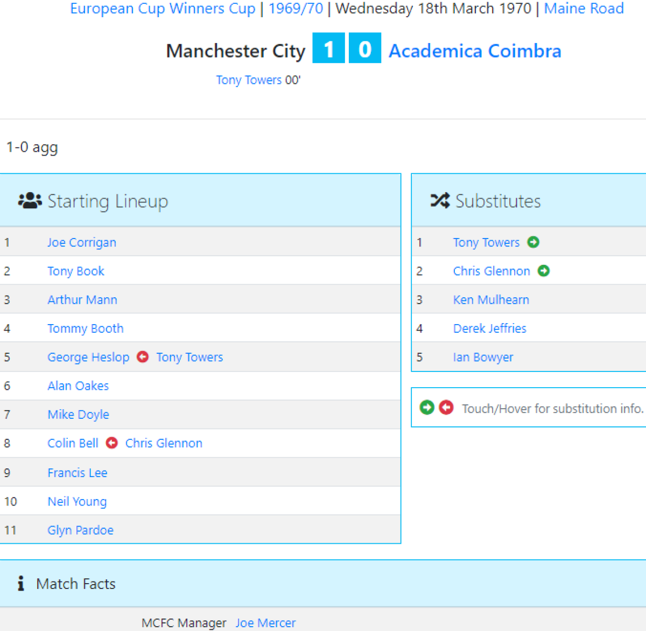Open the 1969/70 season link
Viewport: 646px width, 631px height.
pyautogui.click(x=296, y=9)
